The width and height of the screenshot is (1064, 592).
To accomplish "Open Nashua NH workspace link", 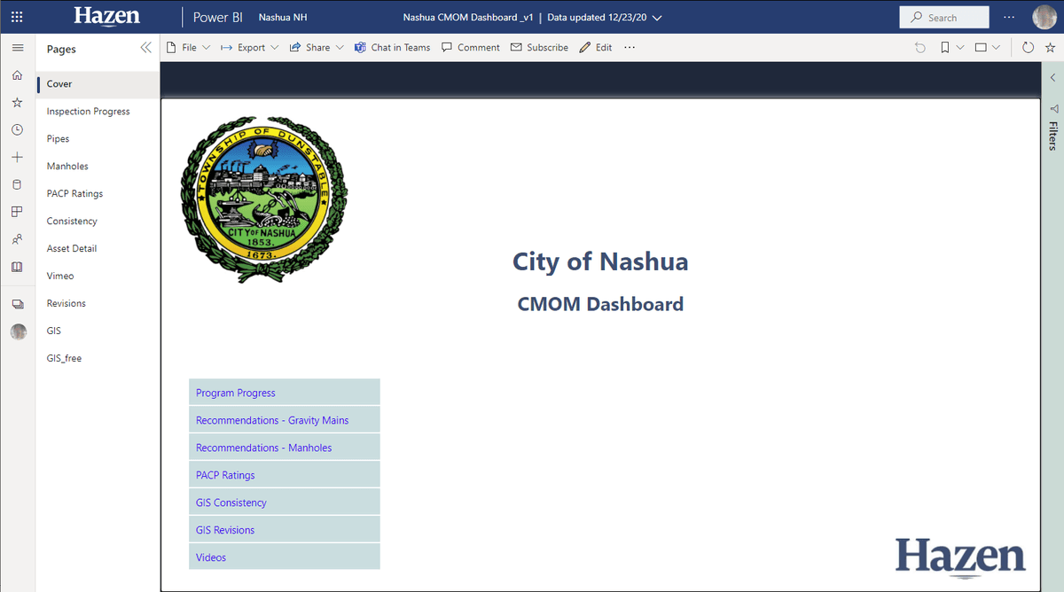I will pyautogui.click(x=282, y=17).
